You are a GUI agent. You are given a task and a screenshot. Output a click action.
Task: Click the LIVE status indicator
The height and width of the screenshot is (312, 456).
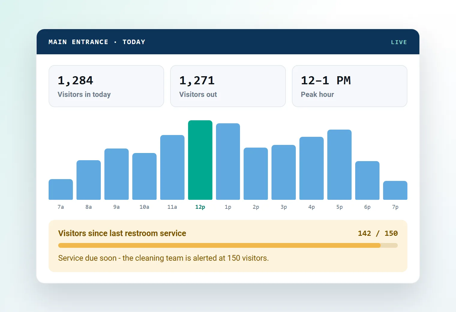[x=399, y=42]
